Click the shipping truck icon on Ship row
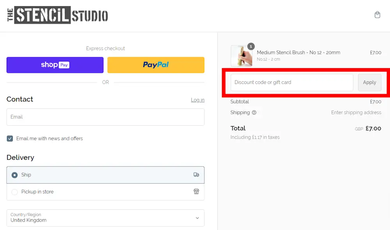The image size is (390, 230). 196,175
